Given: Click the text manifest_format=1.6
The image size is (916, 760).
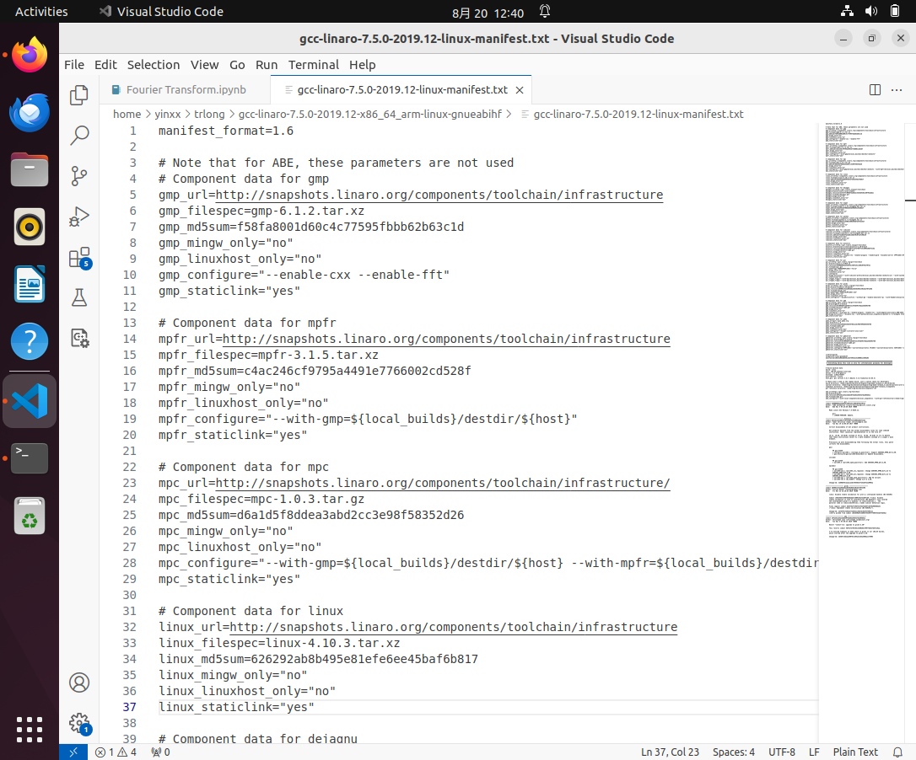Looking at the screenshot, I should pyautogui.click(x=226, y=131).
